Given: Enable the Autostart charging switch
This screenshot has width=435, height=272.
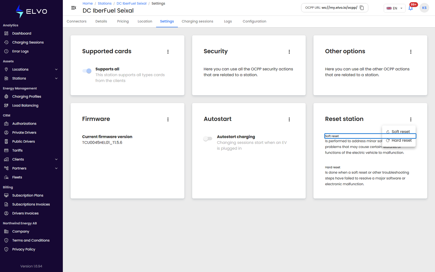Looking at the screenshot, I should point(208,139).
